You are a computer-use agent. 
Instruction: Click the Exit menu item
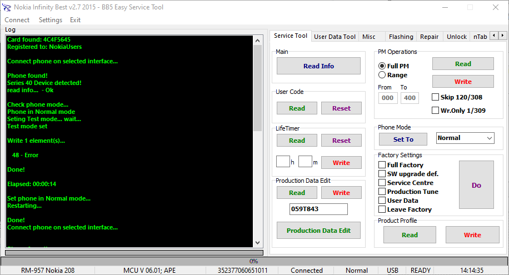76,20
